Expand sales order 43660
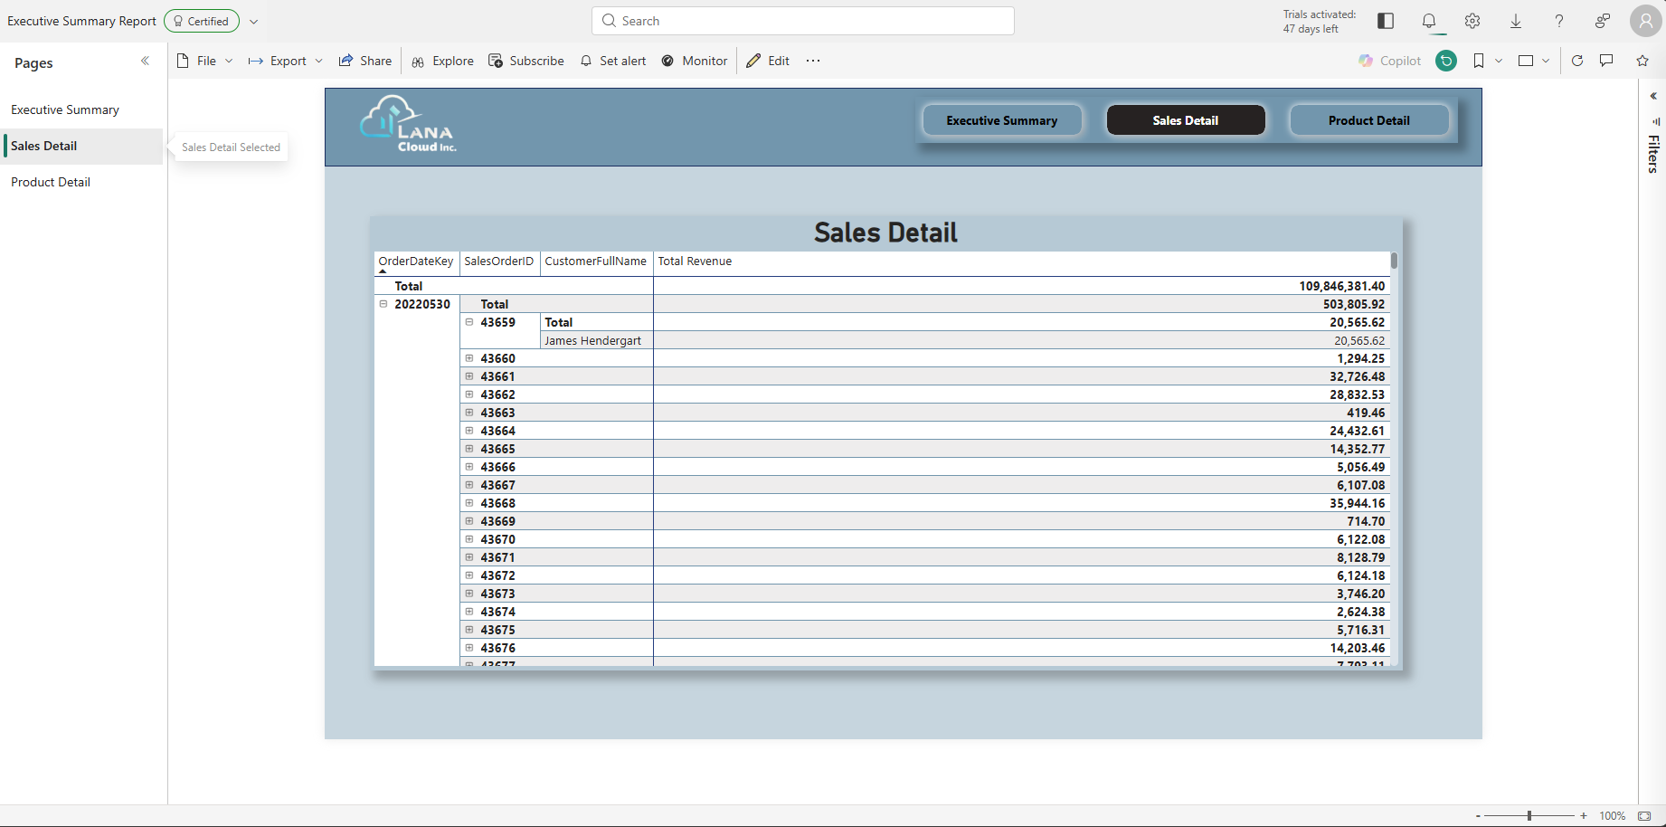 point(469,358)
